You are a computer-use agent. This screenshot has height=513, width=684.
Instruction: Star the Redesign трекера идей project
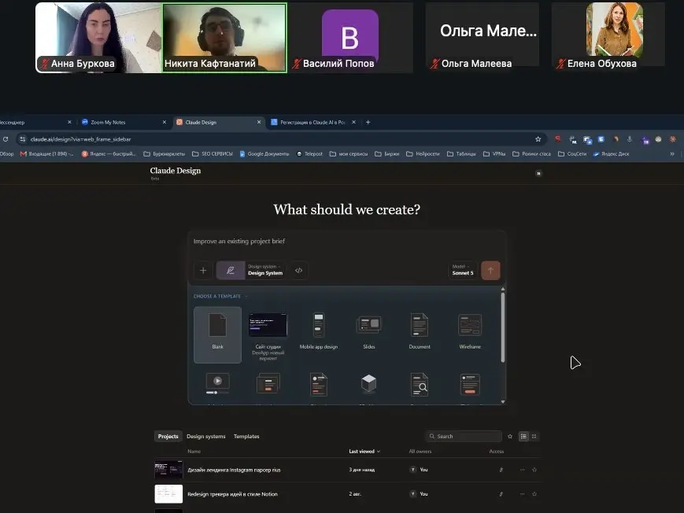[x=534, y=494]
